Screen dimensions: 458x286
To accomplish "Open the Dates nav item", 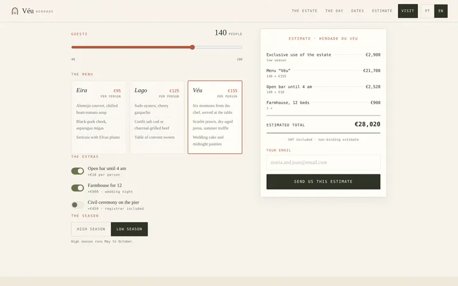I will pos(357,11).
